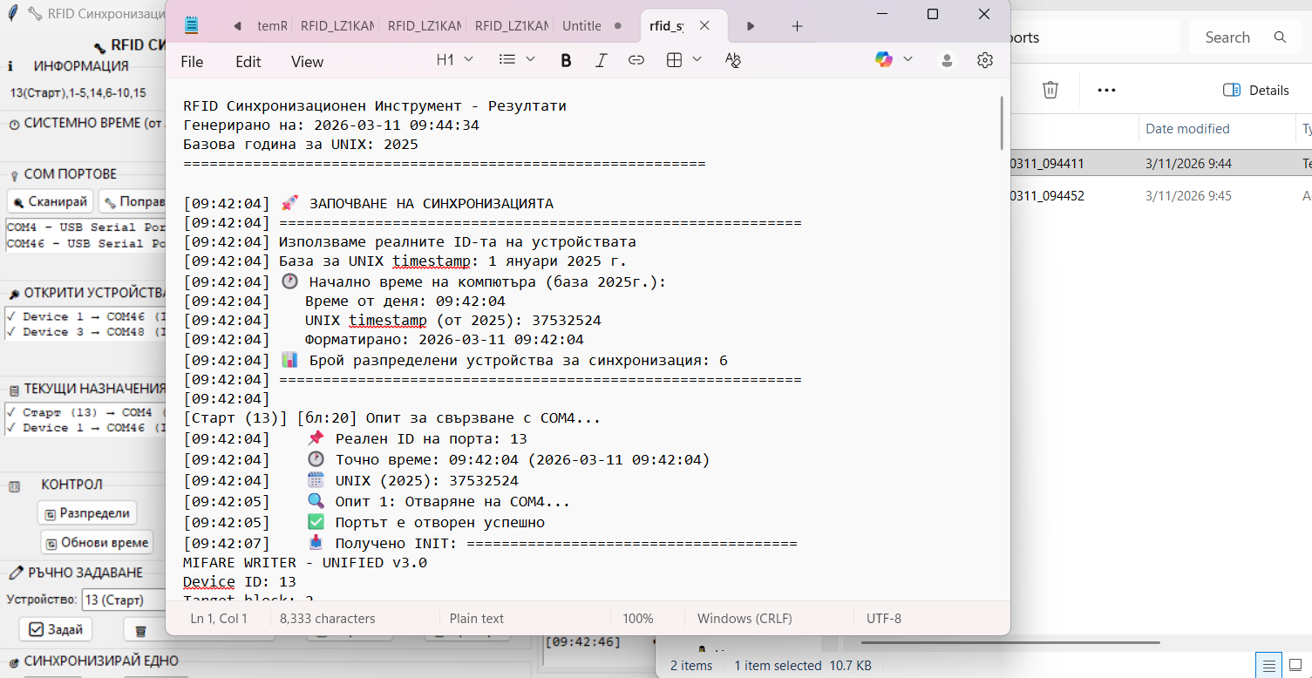Viewport: 1312px width, 678px height.
Task: Insert a link using the toolbar
Action: 636,60
